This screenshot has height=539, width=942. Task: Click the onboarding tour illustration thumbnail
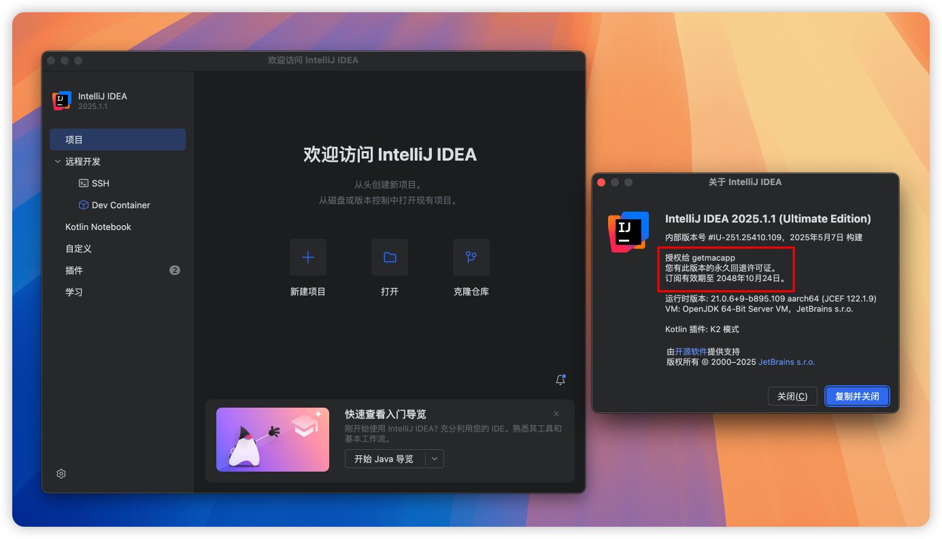[x=273, y=440]
